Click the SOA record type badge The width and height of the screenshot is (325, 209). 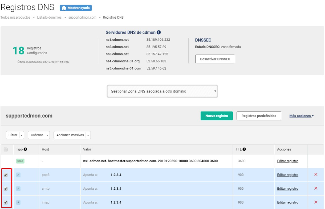(20, 161)
